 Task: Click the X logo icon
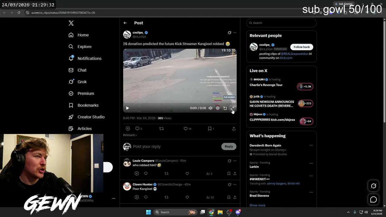(71, 23)
